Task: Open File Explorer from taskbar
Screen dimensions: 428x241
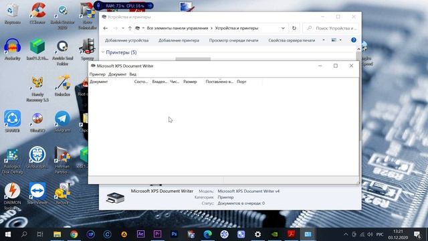Action: coord(57,234)
